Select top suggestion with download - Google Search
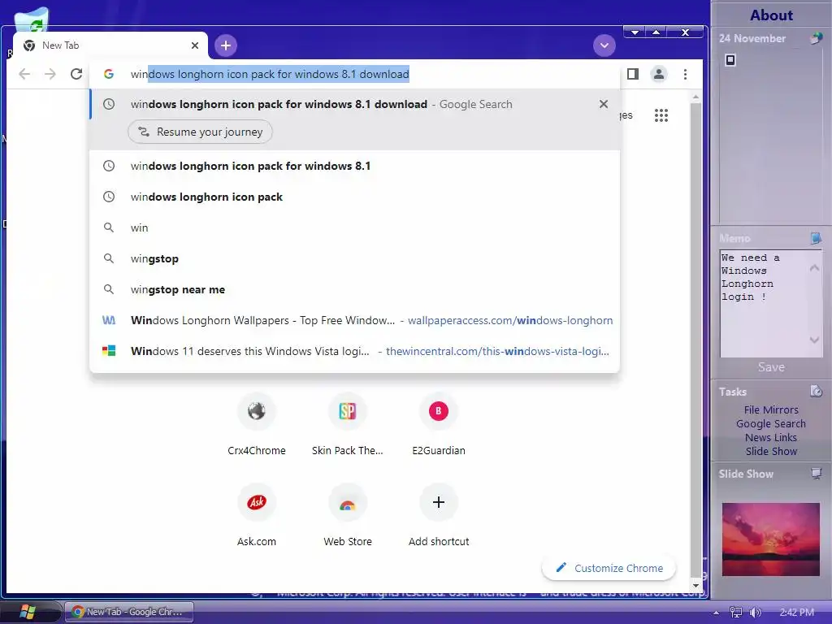832x624 pixels. pyautogui.click(x=354, y=104)
